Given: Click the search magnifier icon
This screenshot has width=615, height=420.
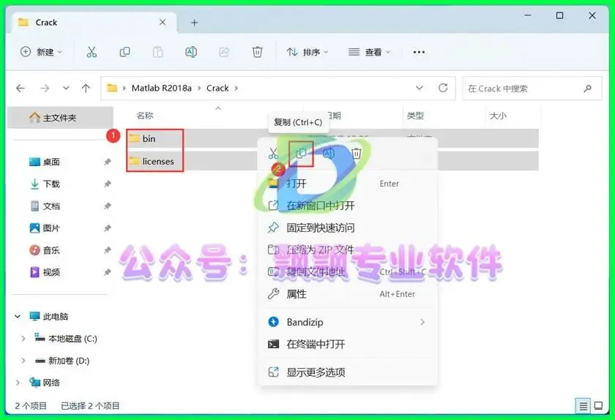Looking at the screenshot, I should [587, 89].
